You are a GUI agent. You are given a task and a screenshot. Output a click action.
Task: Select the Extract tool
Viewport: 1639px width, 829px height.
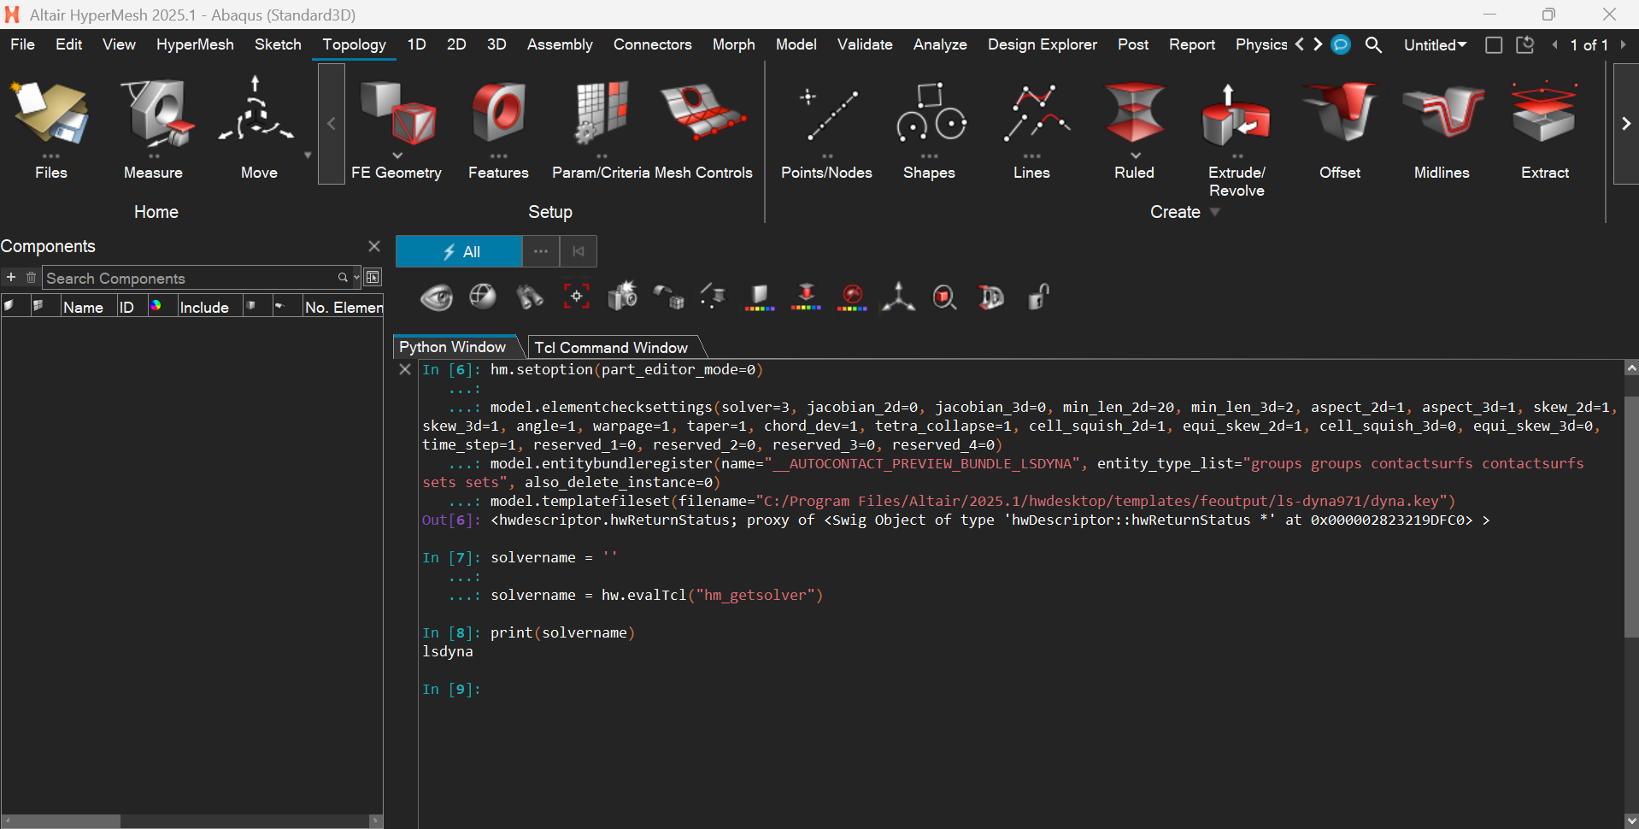coord(1544,128)
